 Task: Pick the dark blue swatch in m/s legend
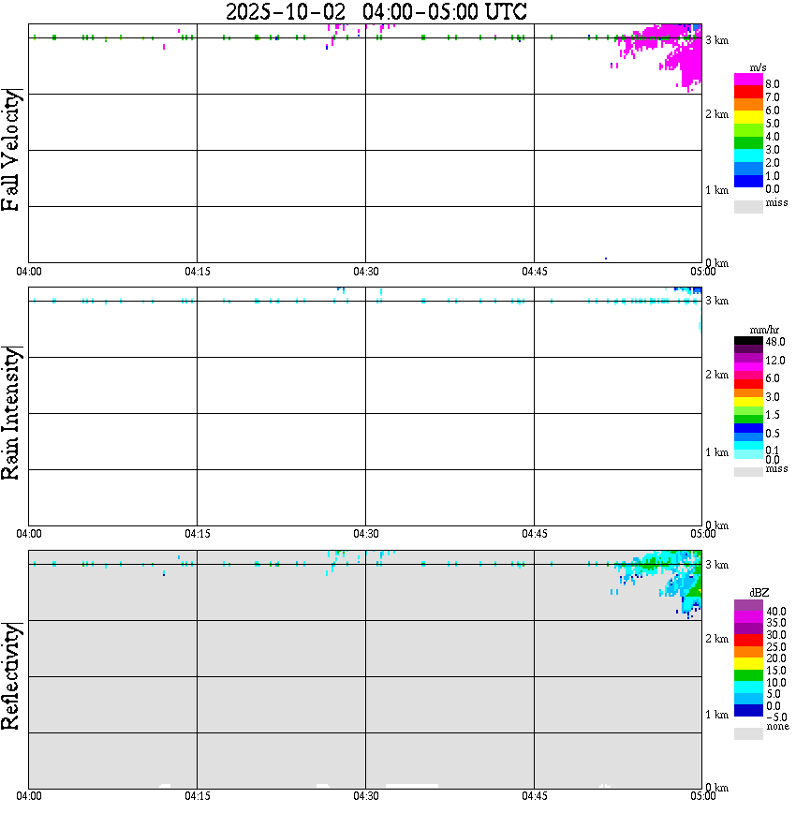coord(748,182)
